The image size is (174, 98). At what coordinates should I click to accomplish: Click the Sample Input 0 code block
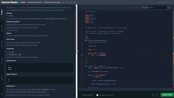[x=40, y=68]
